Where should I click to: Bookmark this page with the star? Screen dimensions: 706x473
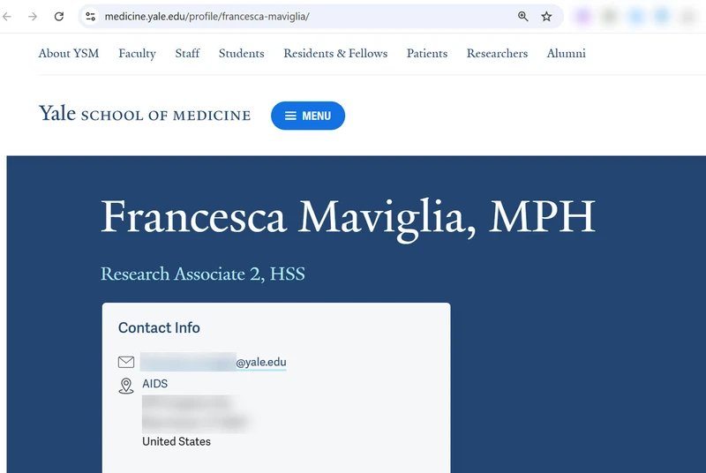(546, 17)
